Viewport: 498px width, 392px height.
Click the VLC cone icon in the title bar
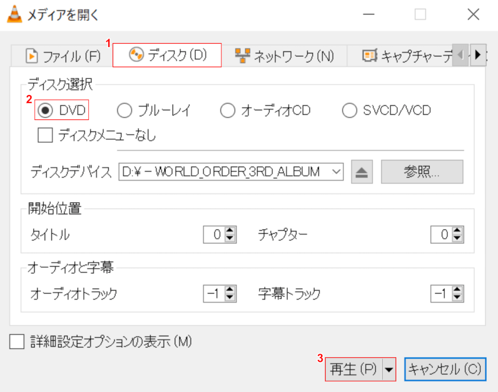pos(15,14)
